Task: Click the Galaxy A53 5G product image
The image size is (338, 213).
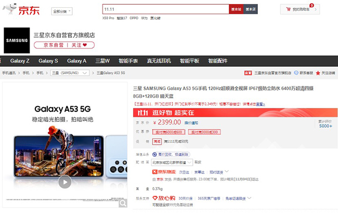Action: click(64, 145)
